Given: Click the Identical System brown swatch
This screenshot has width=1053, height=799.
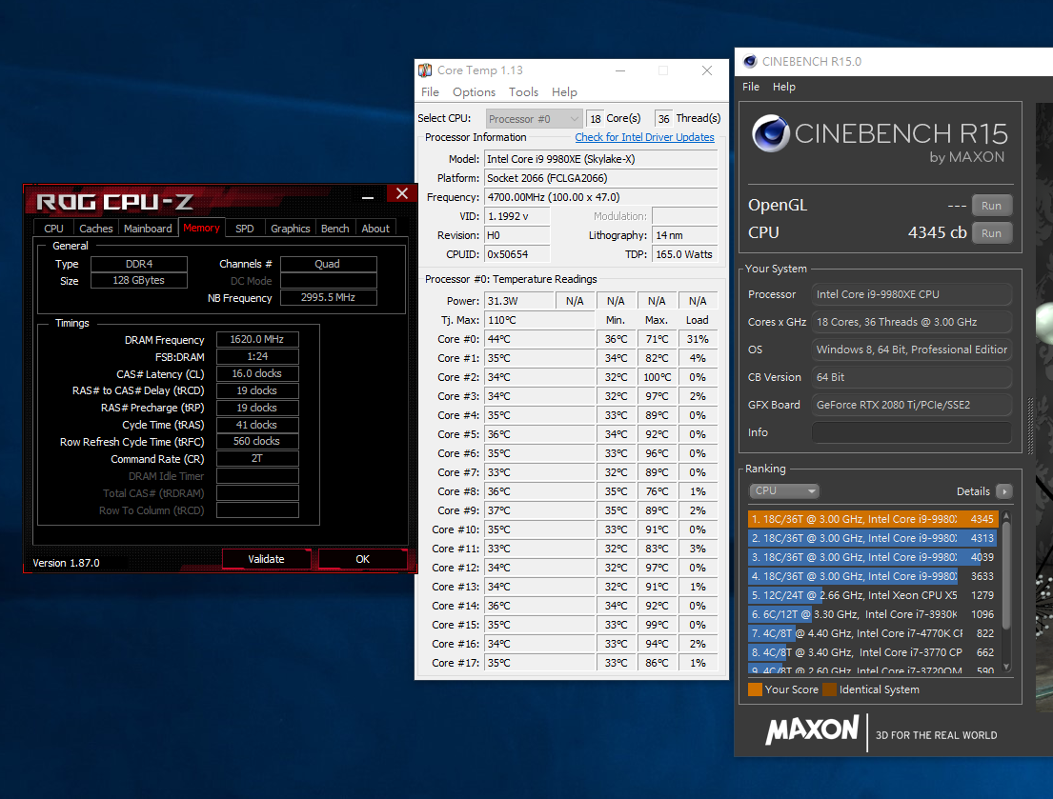Looking at the screenshot, I should click(x=829, y=689).
